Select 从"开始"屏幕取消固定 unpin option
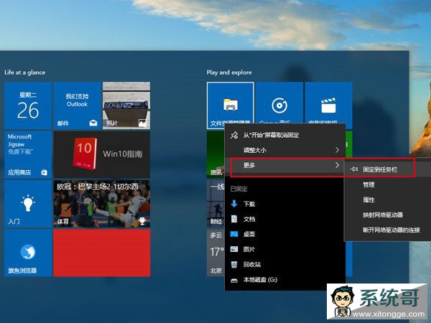Viewport: 431px width, 323px height. (x=285, y=135)
